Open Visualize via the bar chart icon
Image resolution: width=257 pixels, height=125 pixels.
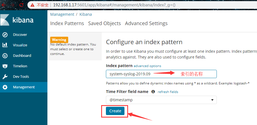(5, 45)
